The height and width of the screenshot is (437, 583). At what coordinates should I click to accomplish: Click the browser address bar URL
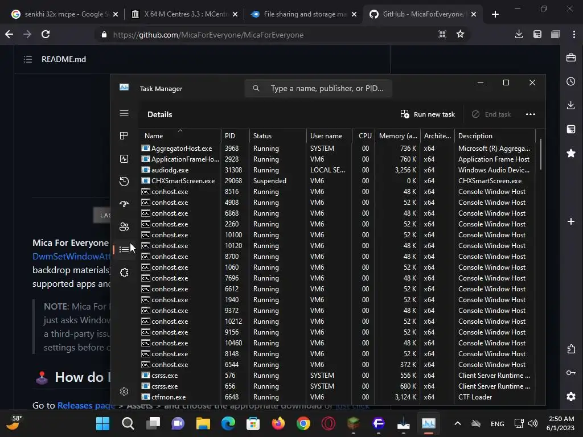[x=208, y=35]
